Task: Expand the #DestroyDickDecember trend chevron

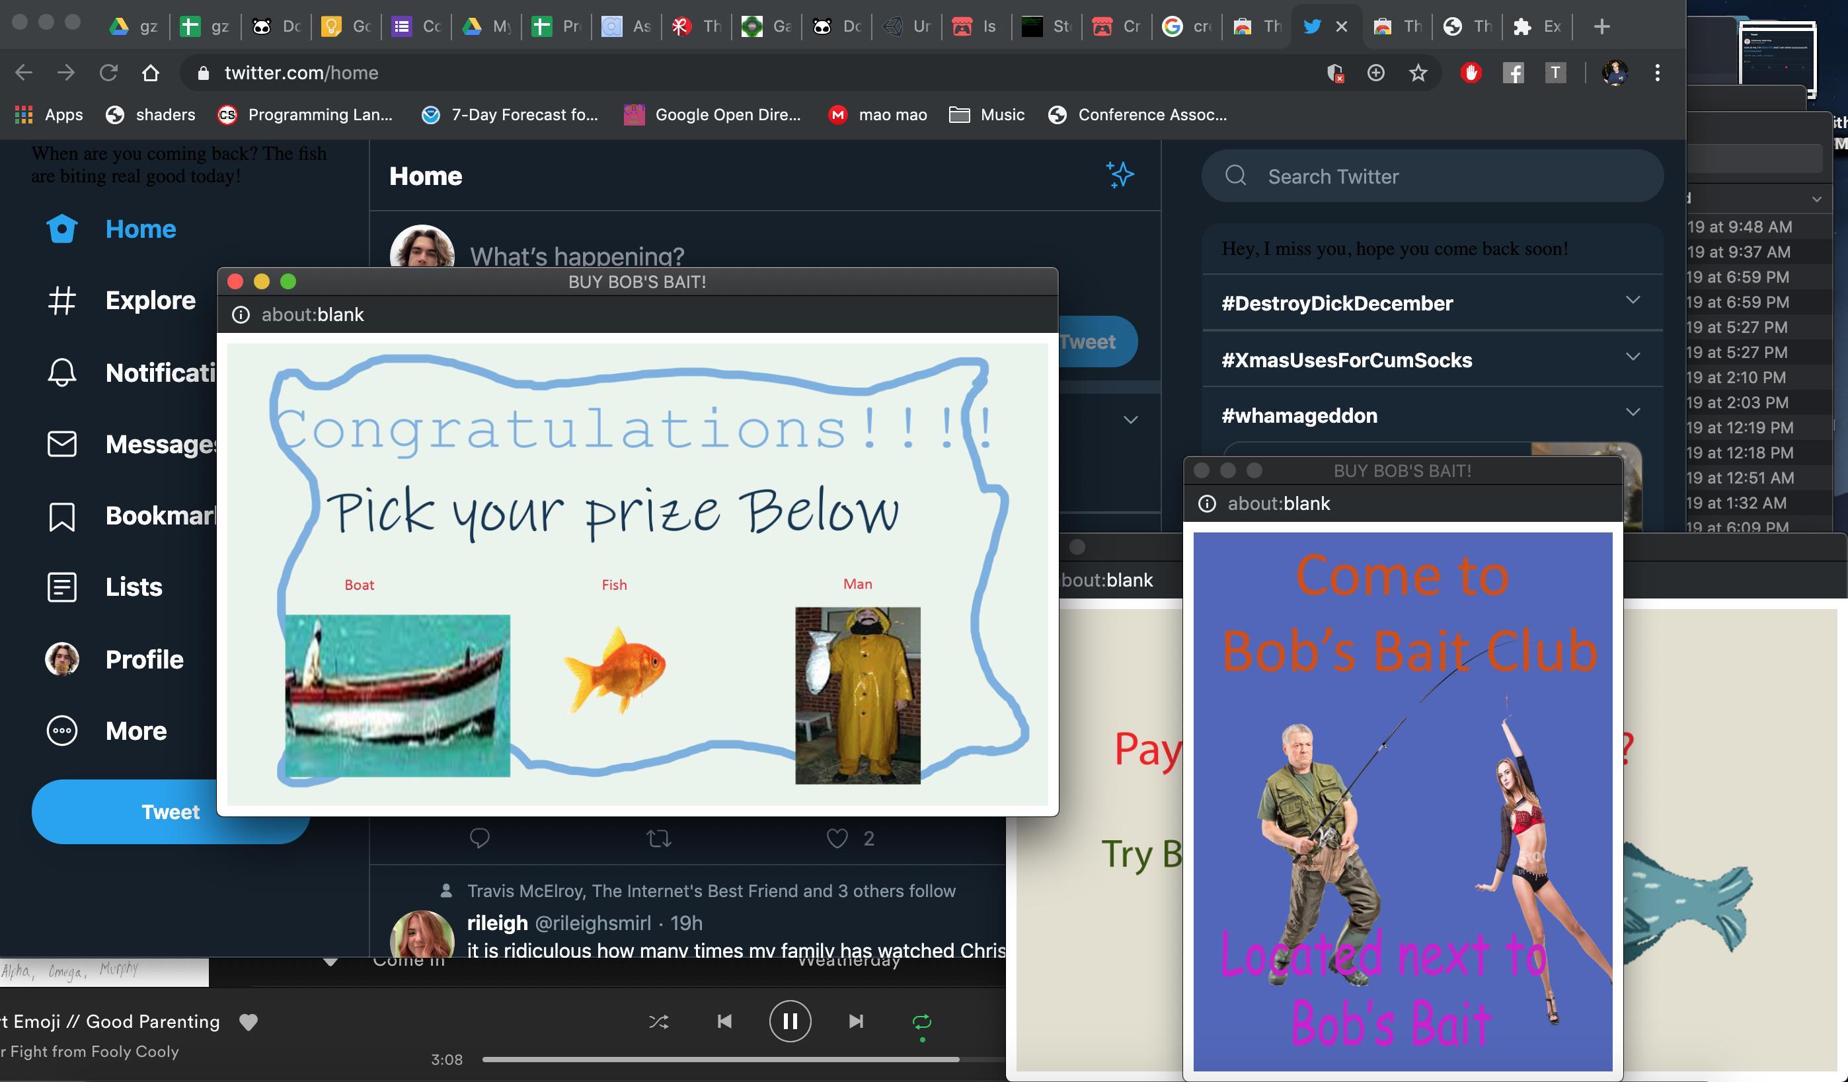Action: coord(1633,300)
